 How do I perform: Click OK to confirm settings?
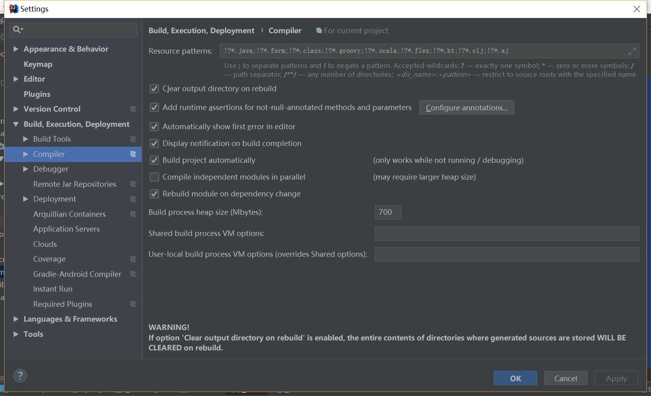tap(515, 378)
